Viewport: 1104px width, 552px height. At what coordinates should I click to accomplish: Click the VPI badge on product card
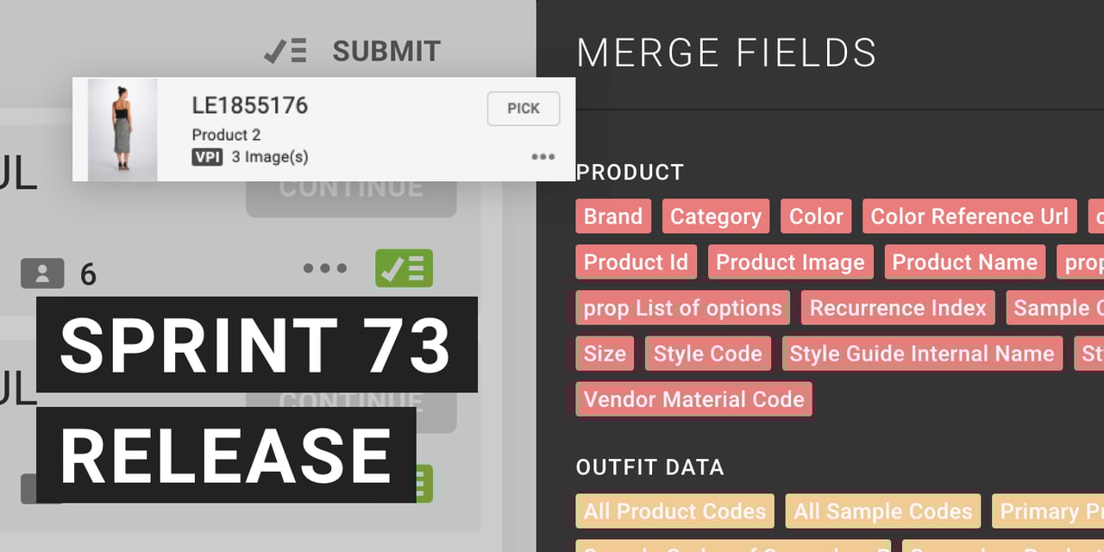pos(207,157)
